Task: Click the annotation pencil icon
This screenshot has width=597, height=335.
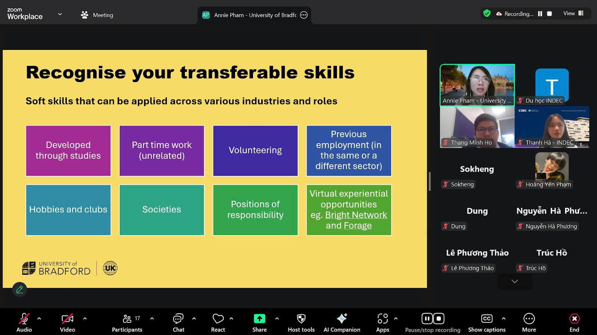Action: 19,289
